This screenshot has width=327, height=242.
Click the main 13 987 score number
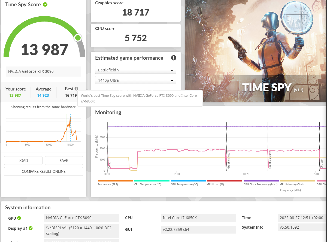coord(44,50)
